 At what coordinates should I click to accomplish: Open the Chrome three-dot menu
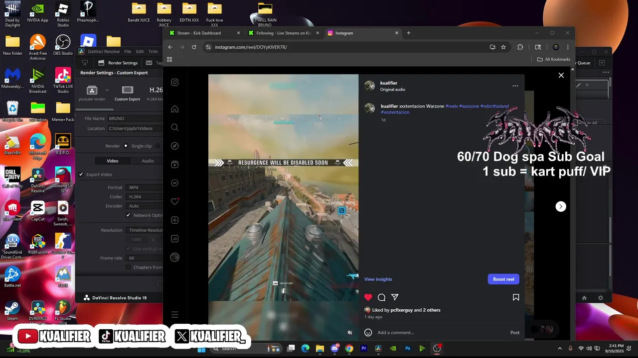[568, 47]
